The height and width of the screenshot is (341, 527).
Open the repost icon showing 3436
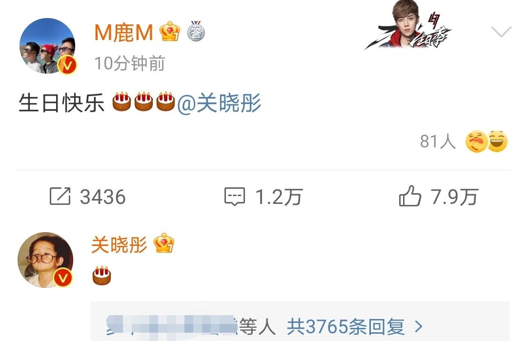tap(60, 196)
